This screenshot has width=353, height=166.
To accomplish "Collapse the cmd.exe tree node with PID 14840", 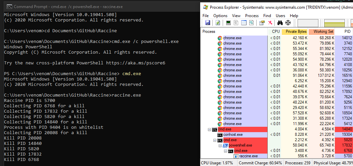I will (x=209, y=129).
